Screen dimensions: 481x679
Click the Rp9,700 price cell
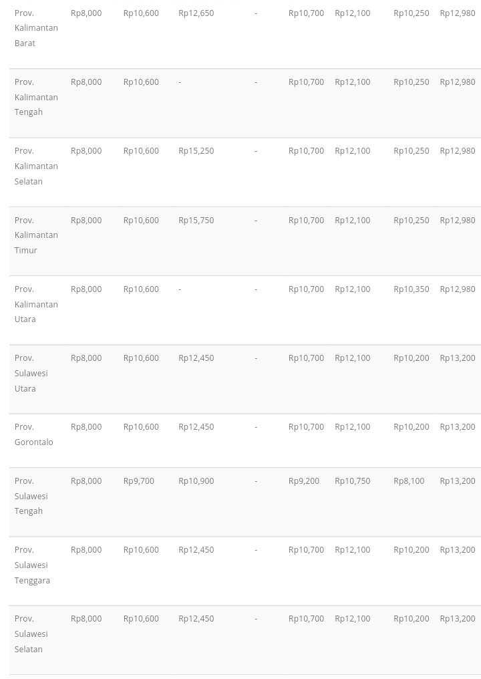pos(138,481)
